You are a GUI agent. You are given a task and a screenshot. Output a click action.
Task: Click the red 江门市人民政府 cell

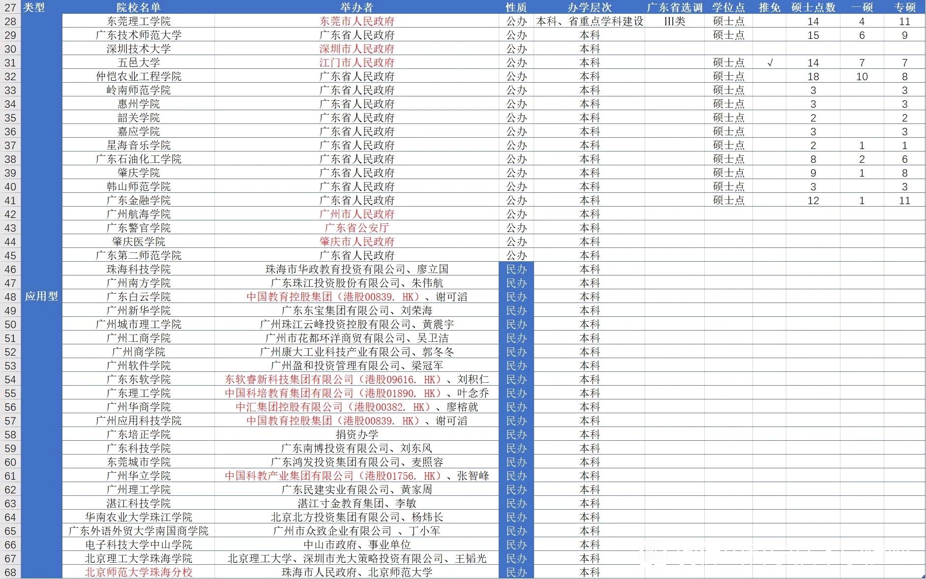(357, 62)
